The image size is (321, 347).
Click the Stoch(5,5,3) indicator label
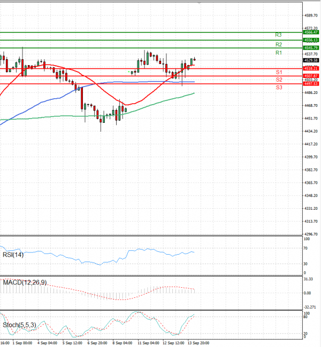click(x=19, y=325)
